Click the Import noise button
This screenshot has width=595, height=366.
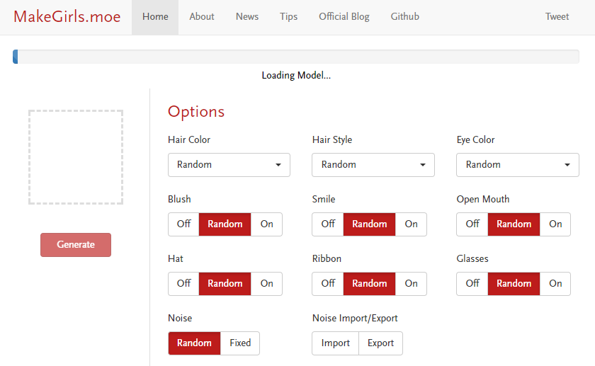(x=336, y=343)
